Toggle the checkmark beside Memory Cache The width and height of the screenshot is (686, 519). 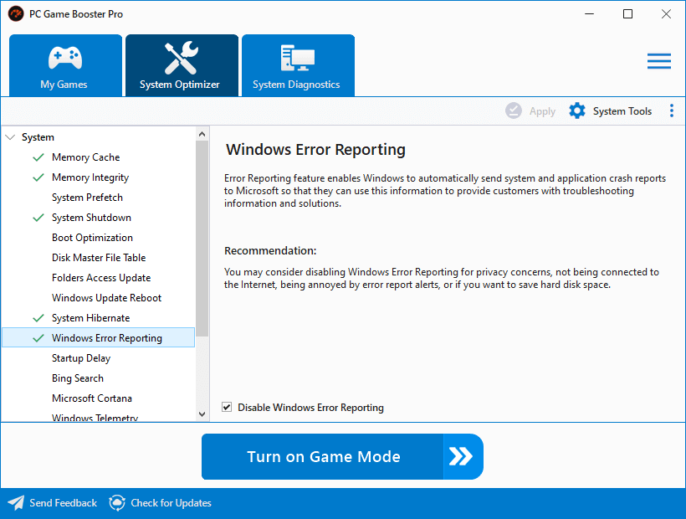pyautogui.click(x=38, y=157)
